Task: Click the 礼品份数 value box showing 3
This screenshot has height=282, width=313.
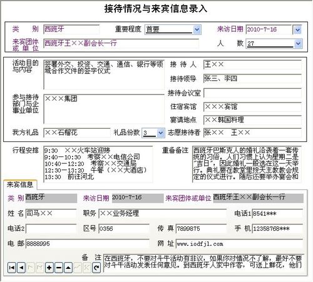Action: tap(149, 133)
